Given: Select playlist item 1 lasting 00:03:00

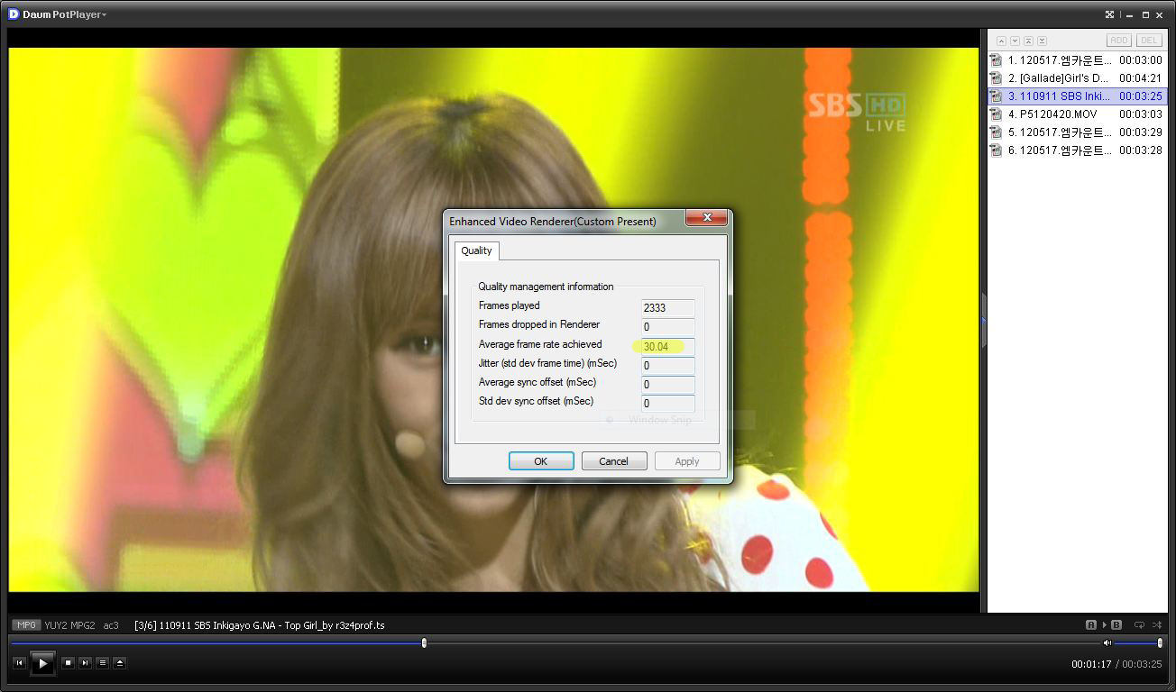Looking at the screenshot, I should click(1077, 60).
